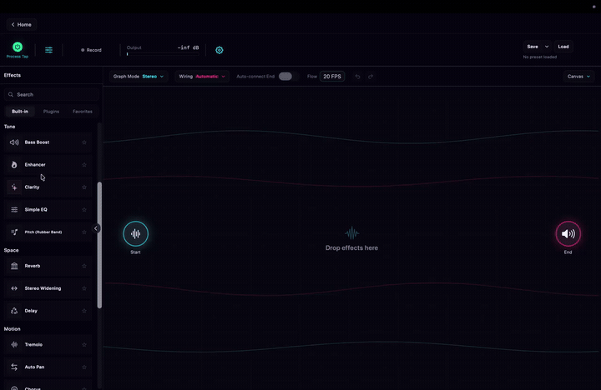Select the Clarity effect label
Viewport: 601px width, 390px height.
[x=32, y=187]
